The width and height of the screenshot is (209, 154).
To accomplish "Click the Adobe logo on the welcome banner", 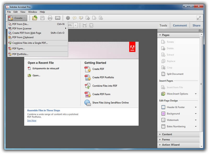I will coord(132,47).
